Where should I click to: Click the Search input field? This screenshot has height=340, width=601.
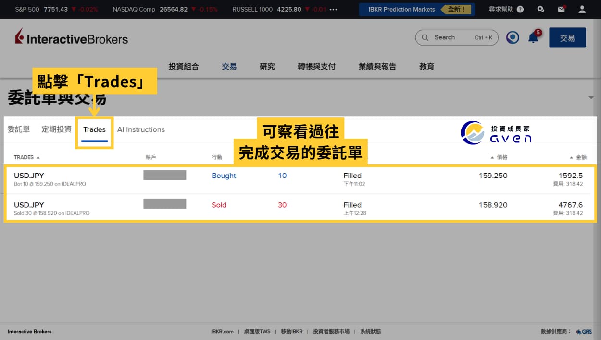457,37
